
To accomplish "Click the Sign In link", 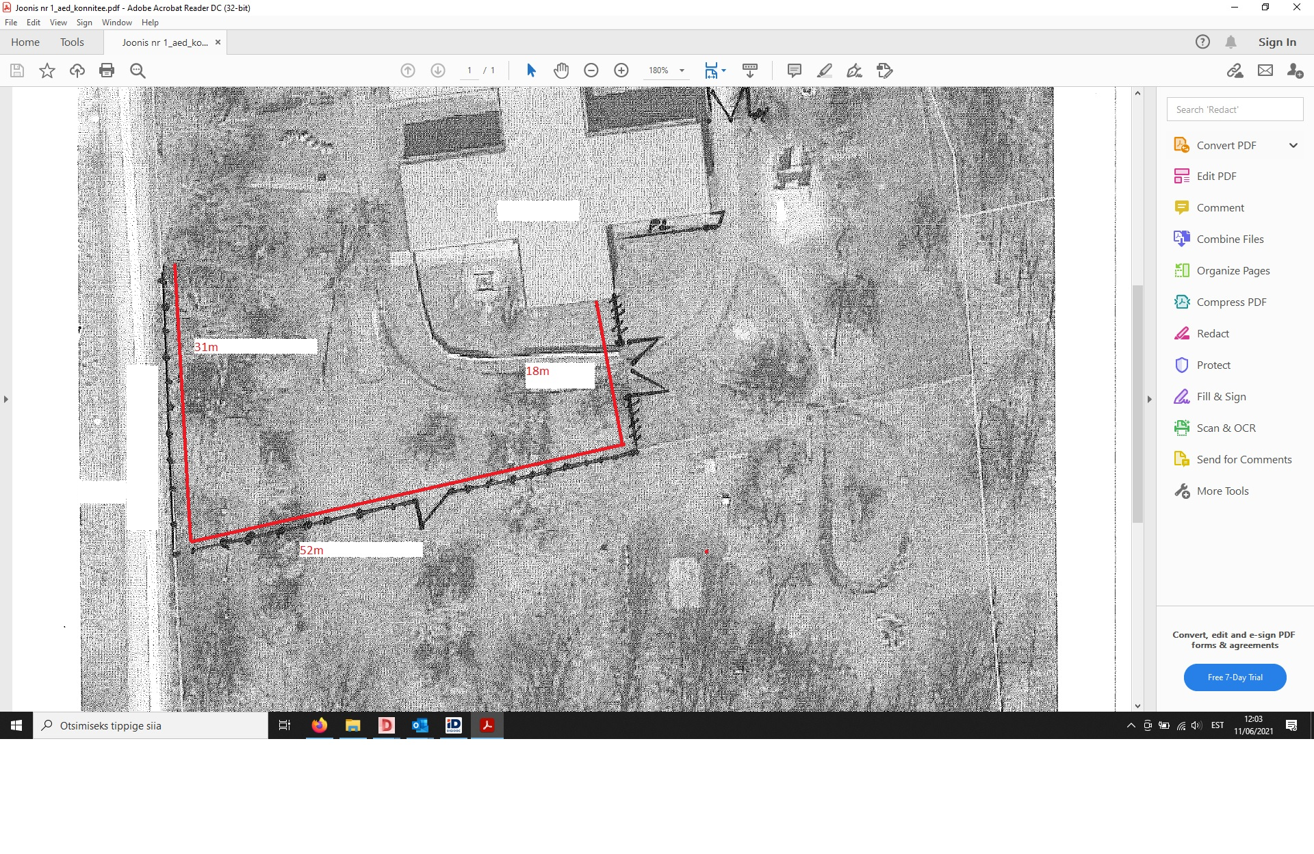I will point(1276,42).
